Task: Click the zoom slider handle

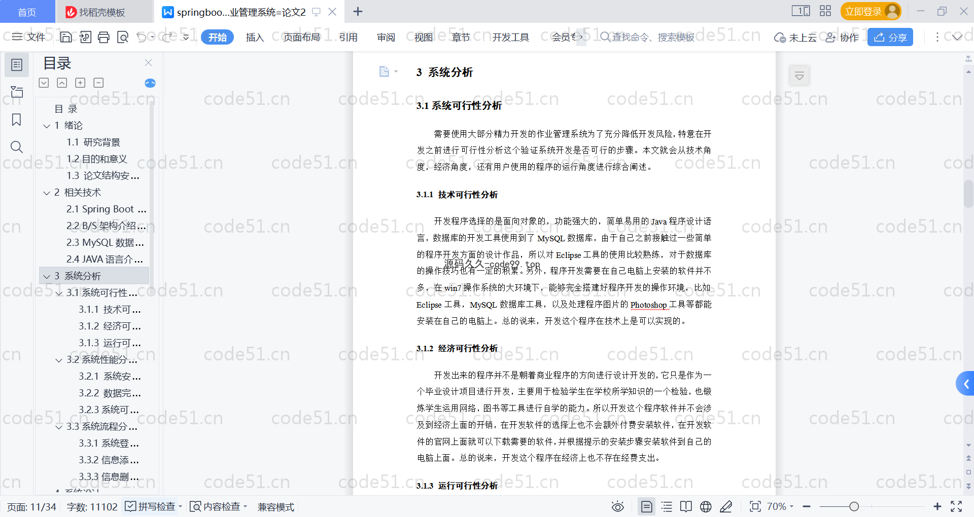Action: point(854,506)
